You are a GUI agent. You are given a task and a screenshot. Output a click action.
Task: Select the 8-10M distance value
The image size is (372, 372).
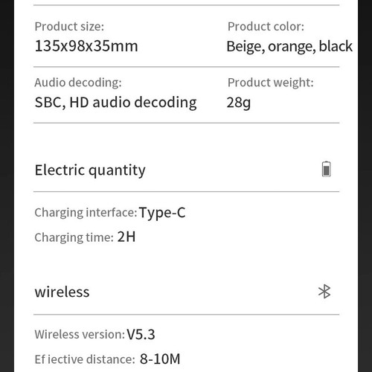pos(160,359)
